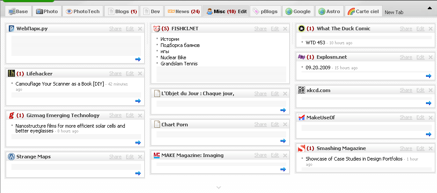
Task: Click the blue arrow in L'Objet du Jour widget
Action: pos(283,110)
